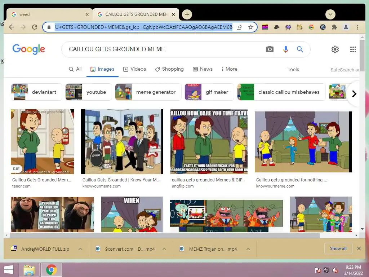369x277 pixels.
Task: Open Chrome's three-dot menu
Action: (x=357, y=27)
